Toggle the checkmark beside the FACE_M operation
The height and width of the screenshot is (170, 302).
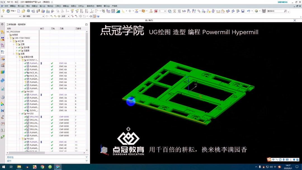tap(25, 72)
